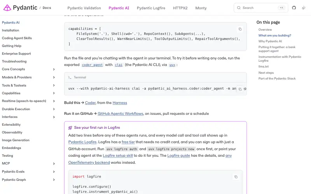Open the HTTPX2 tab
The image size is (311, 194).
tap(180, 8)
